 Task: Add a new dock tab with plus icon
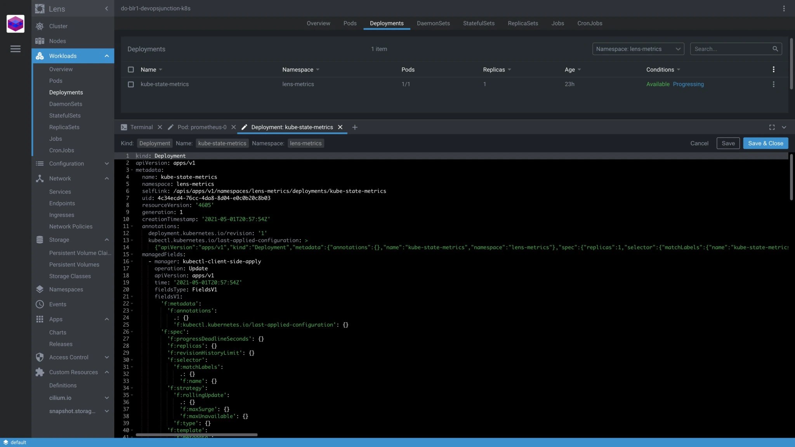coord(354,127)
